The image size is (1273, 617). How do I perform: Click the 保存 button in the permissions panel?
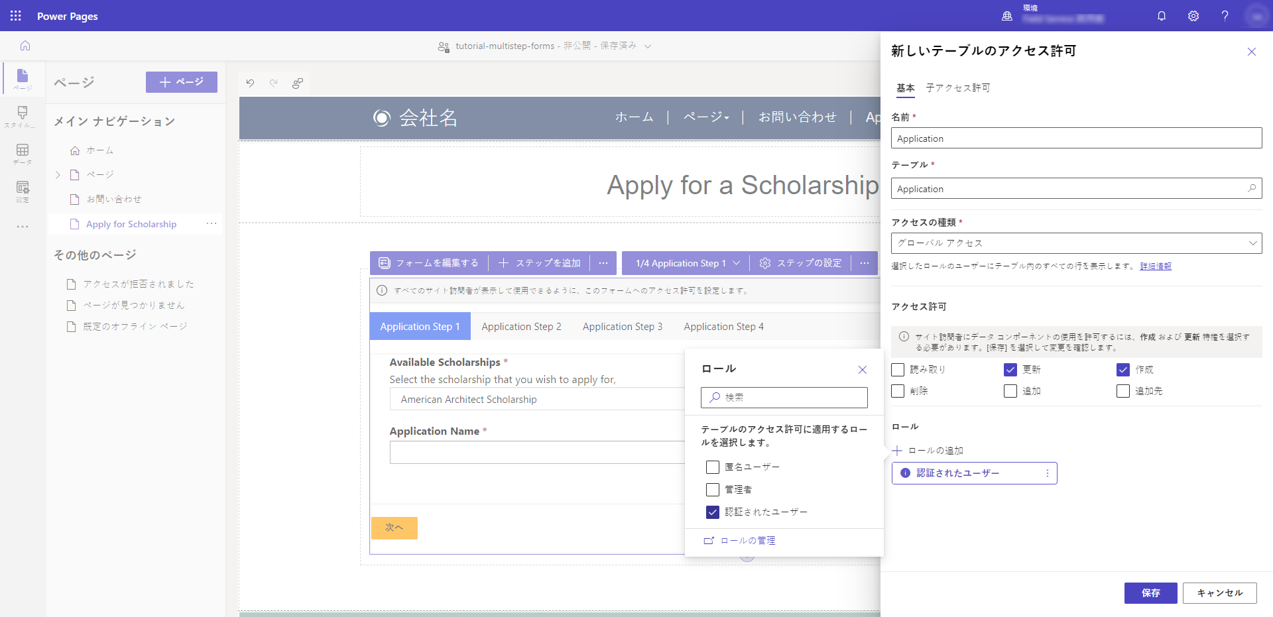click(x=1150, y=593)
